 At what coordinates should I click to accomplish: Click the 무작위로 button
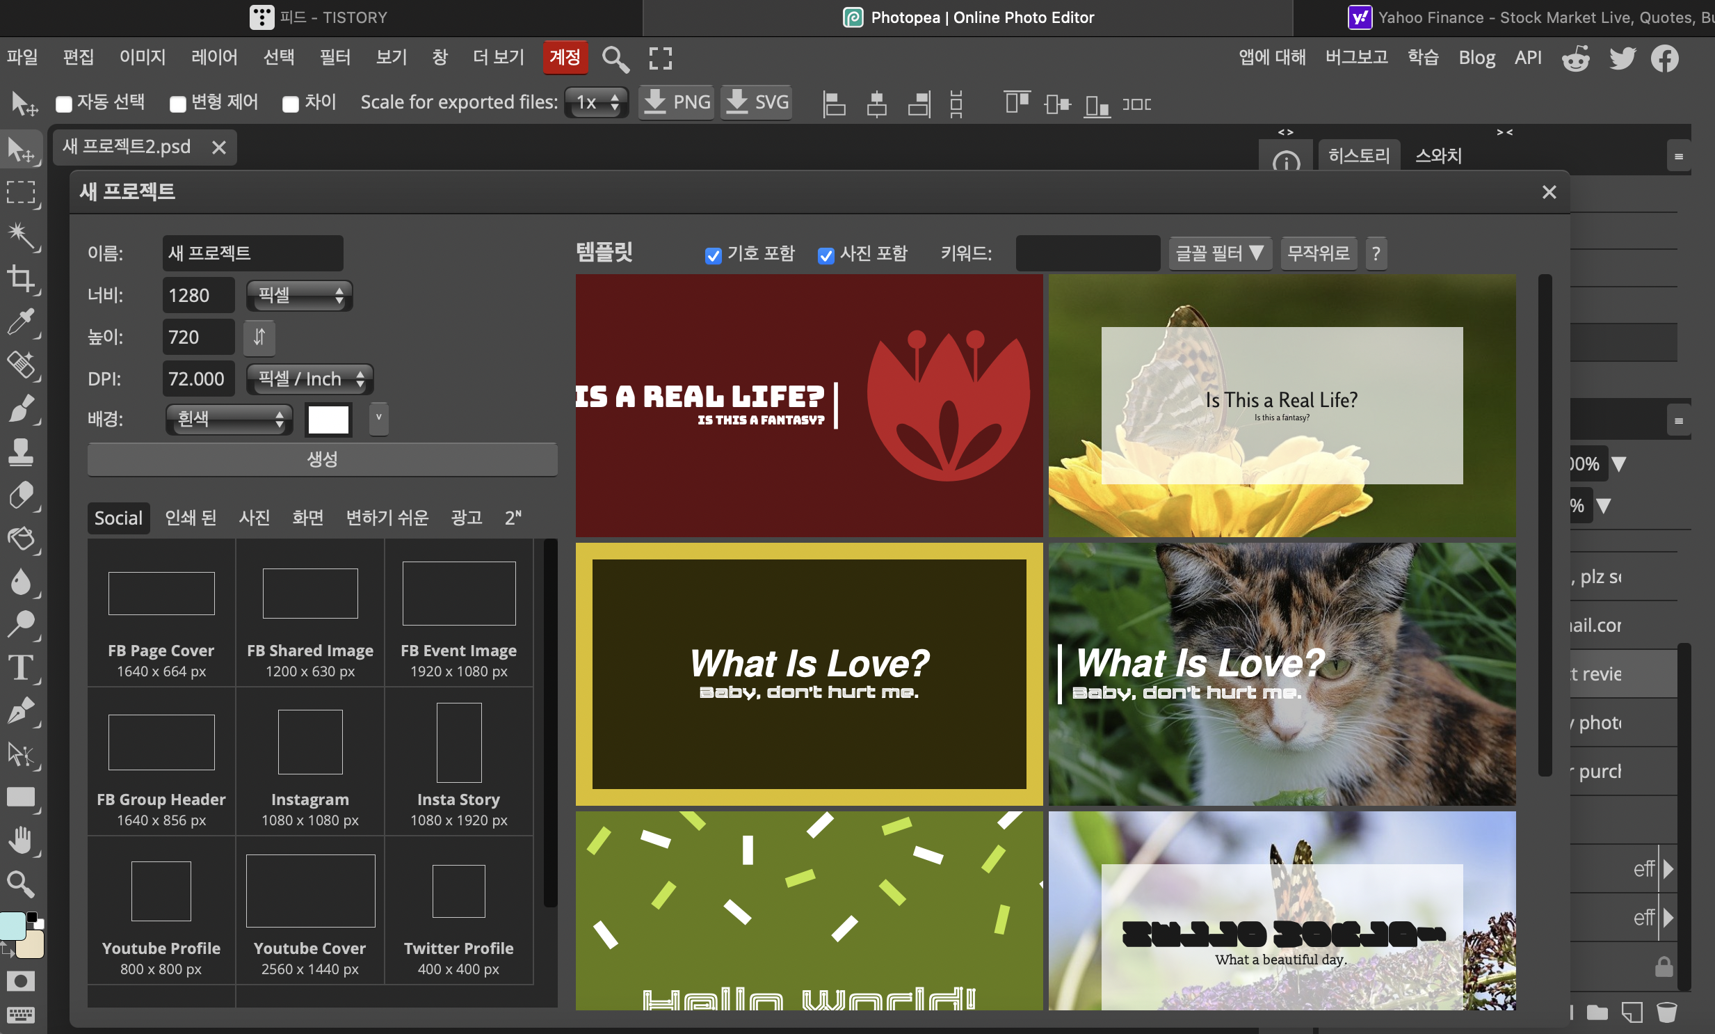[1318, 253]
